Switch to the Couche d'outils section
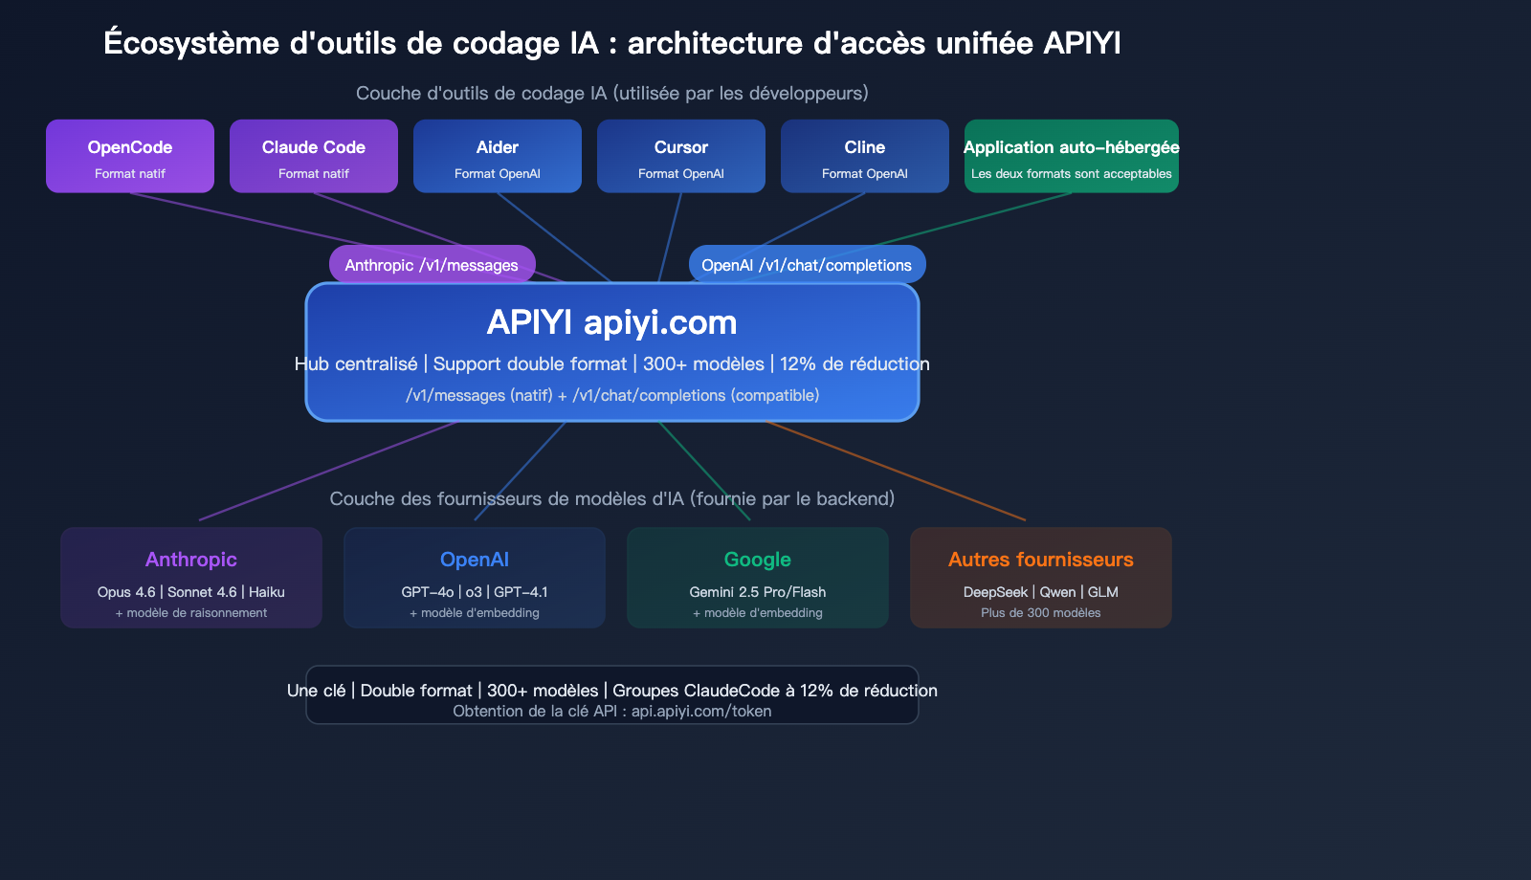This screenshot has width=1531, height=880. [x=611, y=93]
